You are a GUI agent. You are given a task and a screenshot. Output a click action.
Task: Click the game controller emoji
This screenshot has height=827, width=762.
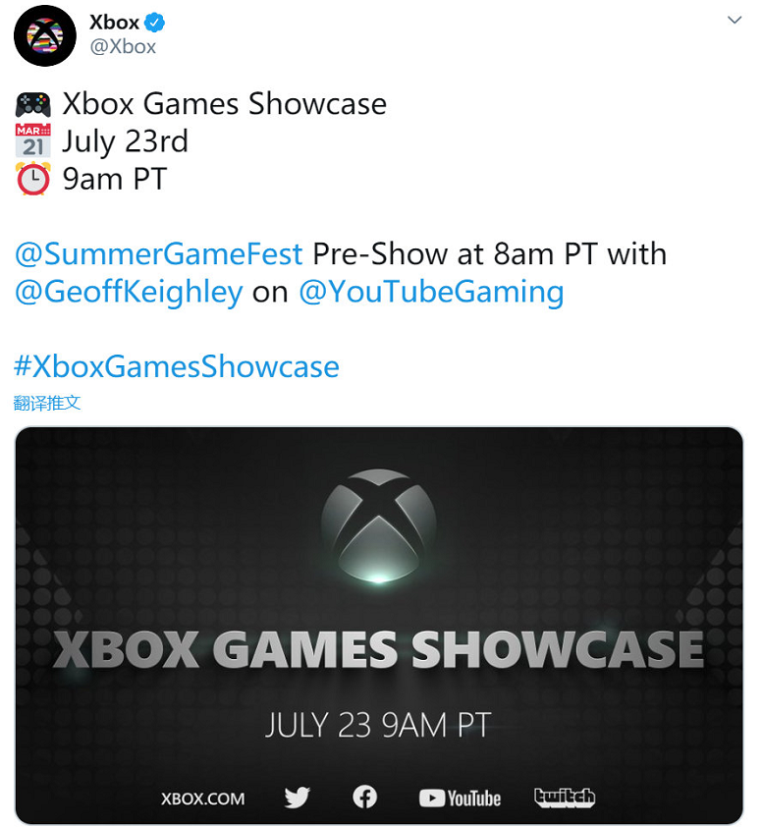[33, 104]
